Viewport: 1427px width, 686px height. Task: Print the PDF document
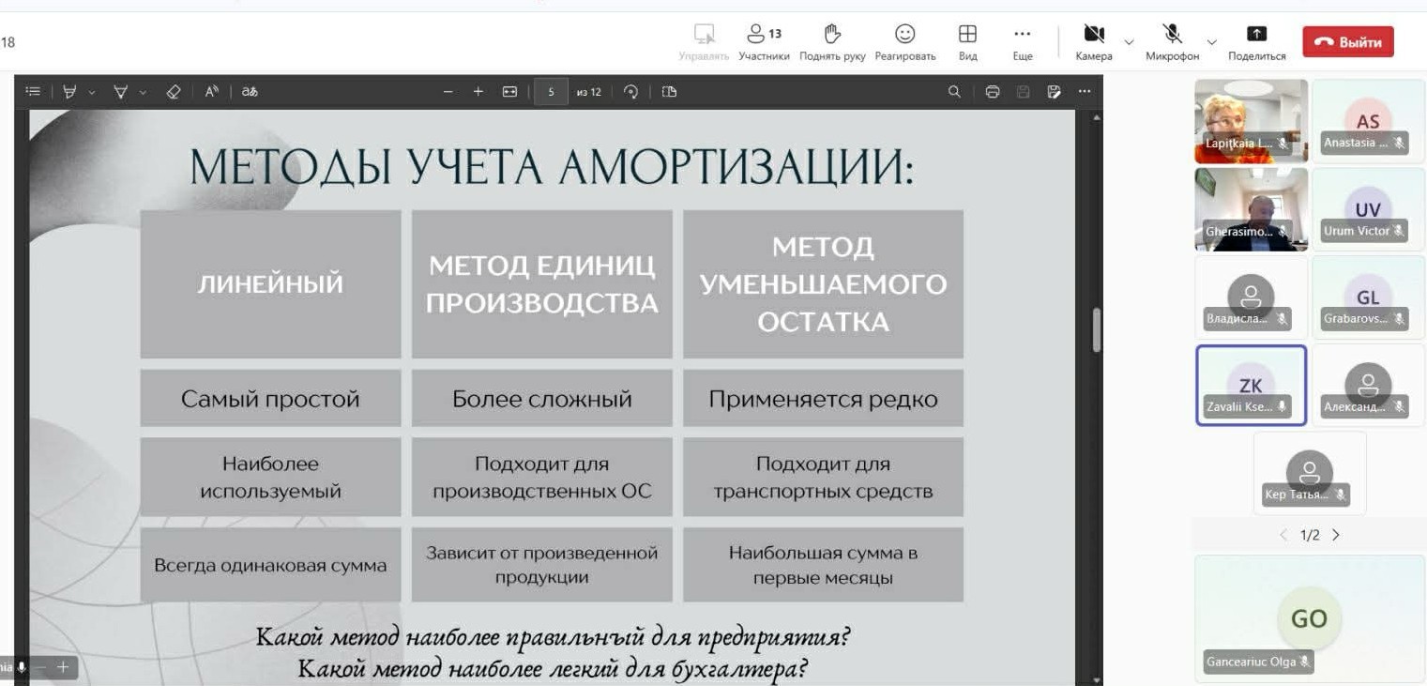(x=992, y=92)
